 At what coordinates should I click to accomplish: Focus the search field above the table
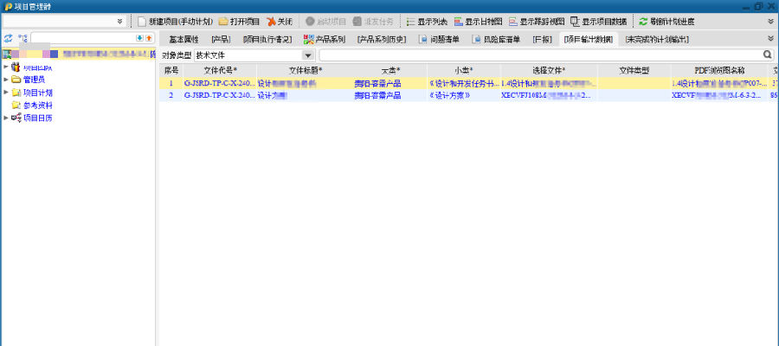(x=540, y=54)
